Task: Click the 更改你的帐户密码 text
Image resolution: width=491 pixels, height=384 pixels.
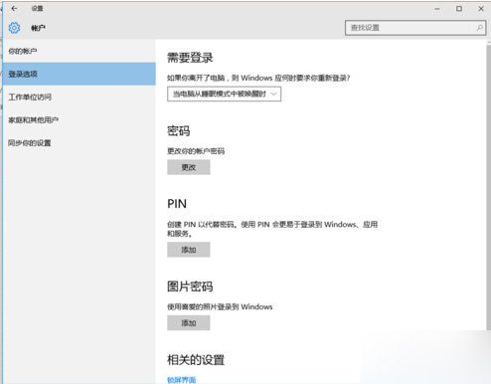Action: 196,151
